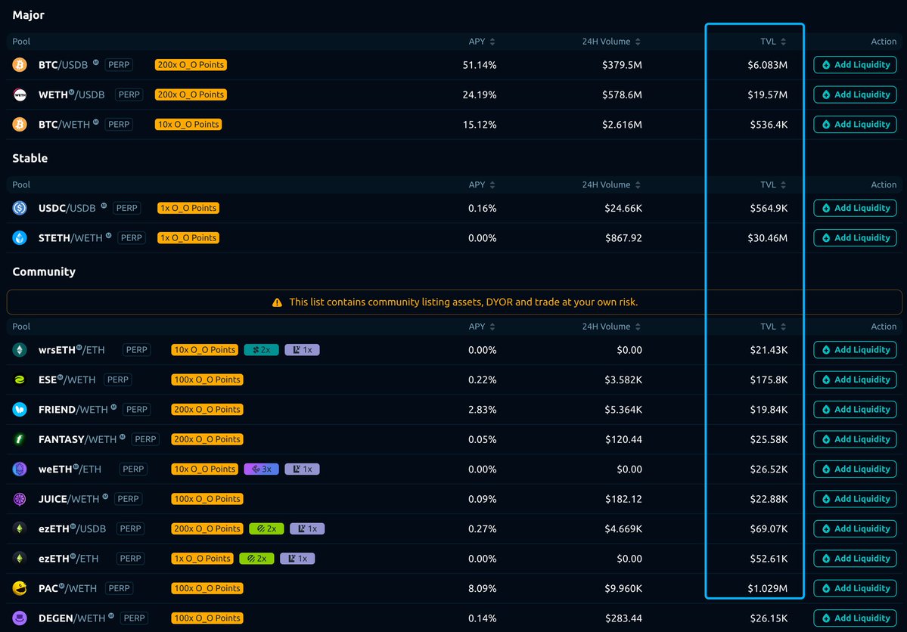Image resolution: width=907 pixels, height=632 pixels.
Task: Add Liquidity to BTC/USDB pool
Action: pyautogui.click(x=855, y=65)
